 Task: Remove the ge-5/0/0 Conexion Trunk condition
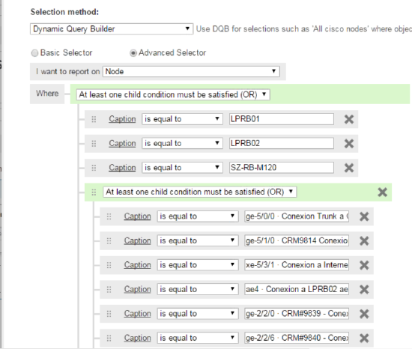(364, 216)
